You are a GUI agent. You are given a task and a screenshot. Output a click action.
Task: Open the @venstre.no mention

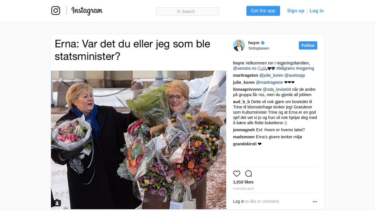[x=245, y=68]
